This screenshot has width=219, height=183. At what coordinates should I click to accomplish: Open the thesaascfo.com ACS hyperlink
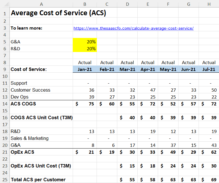(134, 28)
